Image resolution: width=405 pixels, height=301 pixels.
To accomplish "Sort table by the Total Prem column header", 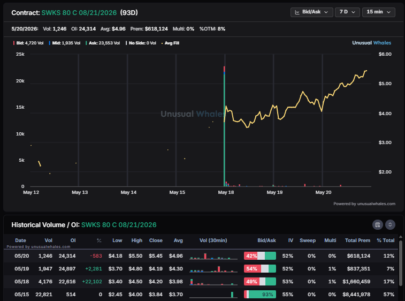I will pos(357,240).
